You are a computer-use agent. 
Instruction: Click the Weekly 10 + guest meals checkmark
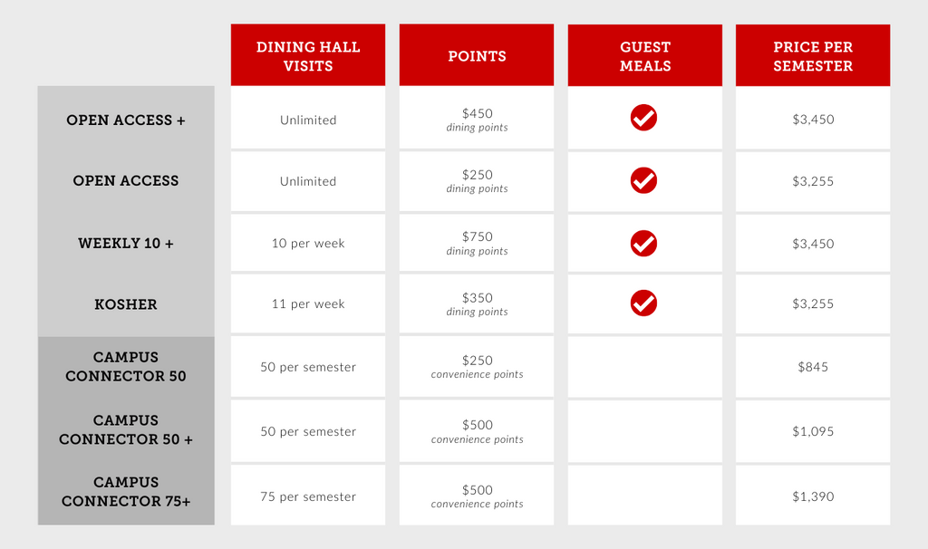point(643,243)
